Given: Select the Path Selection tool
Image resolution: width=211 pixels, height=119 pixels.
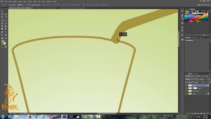Looking at the screenshot, I should coord(2,35).
